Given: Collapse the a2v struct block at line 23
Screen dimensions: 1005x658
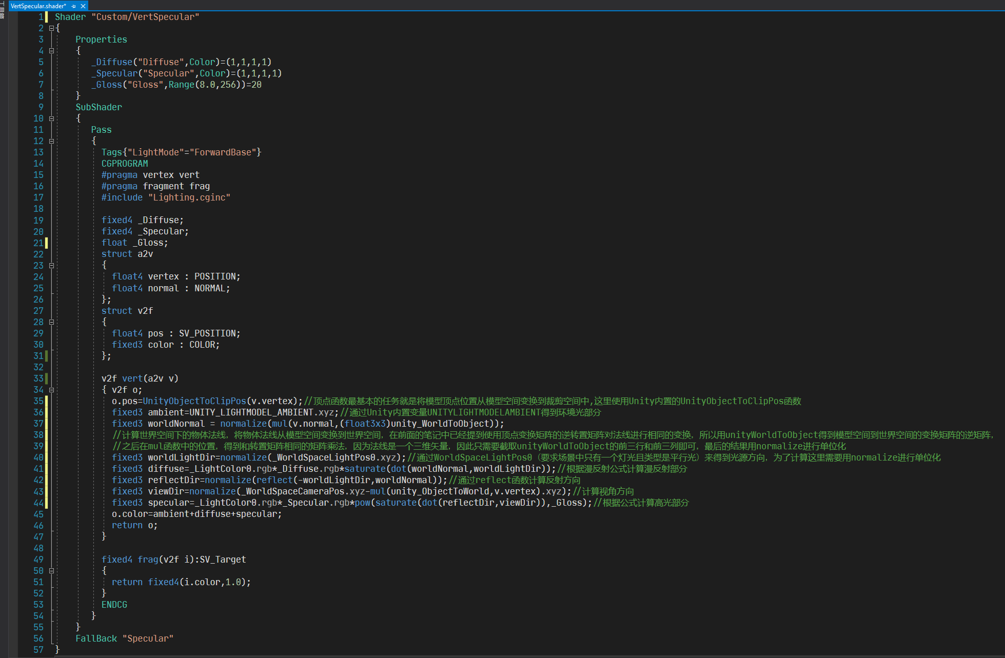Looking at the screenshot, I should (51, 266).
